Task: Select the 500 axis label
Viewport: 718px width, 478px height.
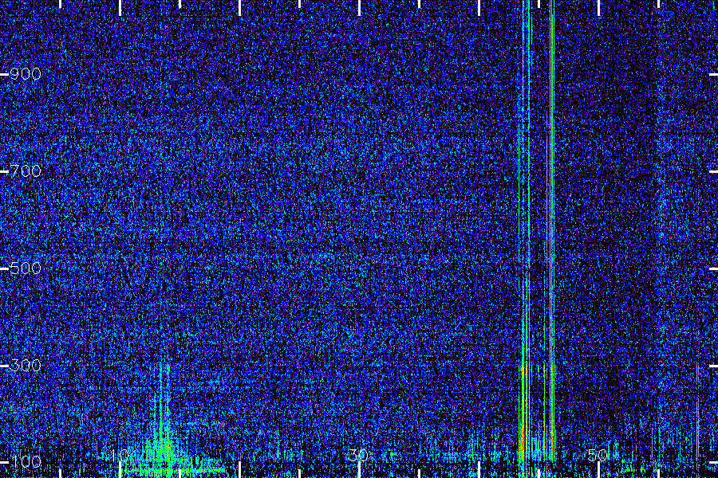Action: 26,268
